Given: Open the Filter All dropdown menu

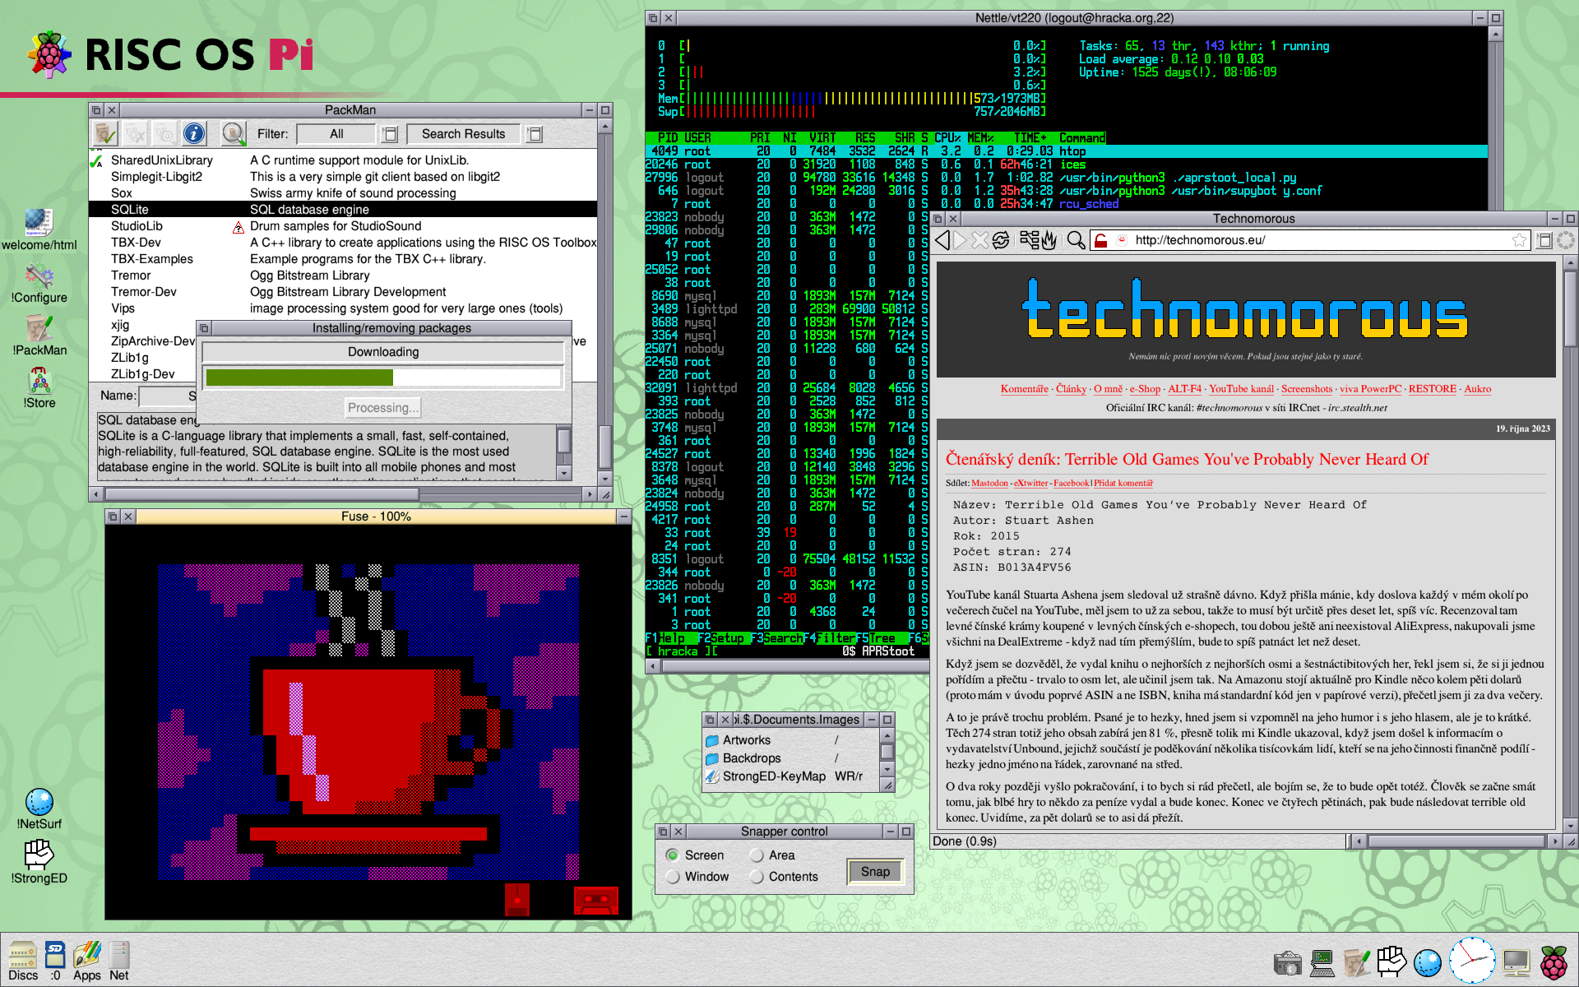Looking at the screenshot, I should click(x=390, y=134).
